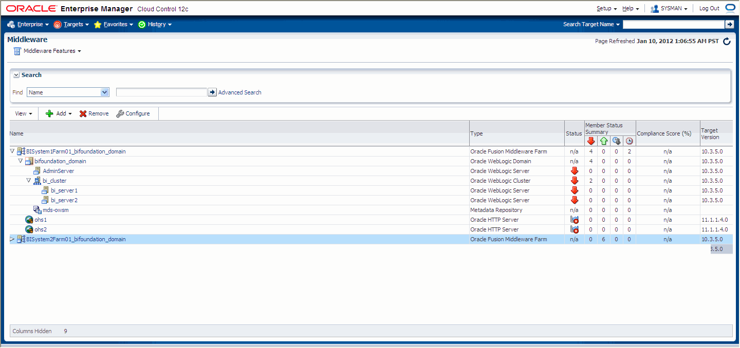Click the bi_cluster cluster icon
This screenshot has width=740, height=348.
coord(37,181)
